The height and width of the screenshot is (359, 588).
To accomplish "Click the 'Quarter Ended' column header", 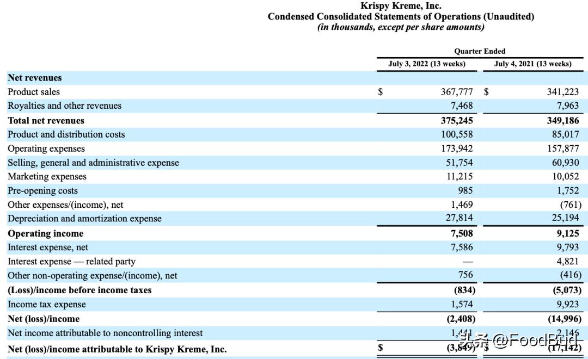I will pos(480,51).
